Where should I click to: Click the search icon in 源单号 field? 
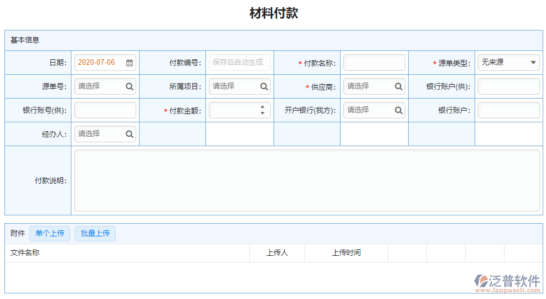point(129,86)
